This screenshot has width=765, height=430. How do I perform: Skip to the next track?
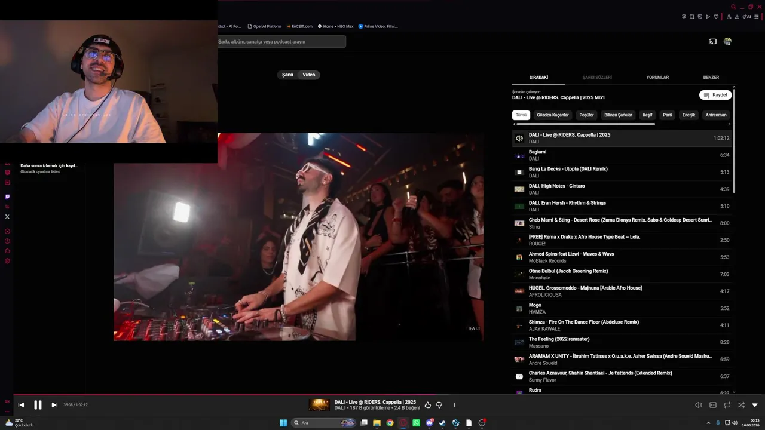pos(54,405)
